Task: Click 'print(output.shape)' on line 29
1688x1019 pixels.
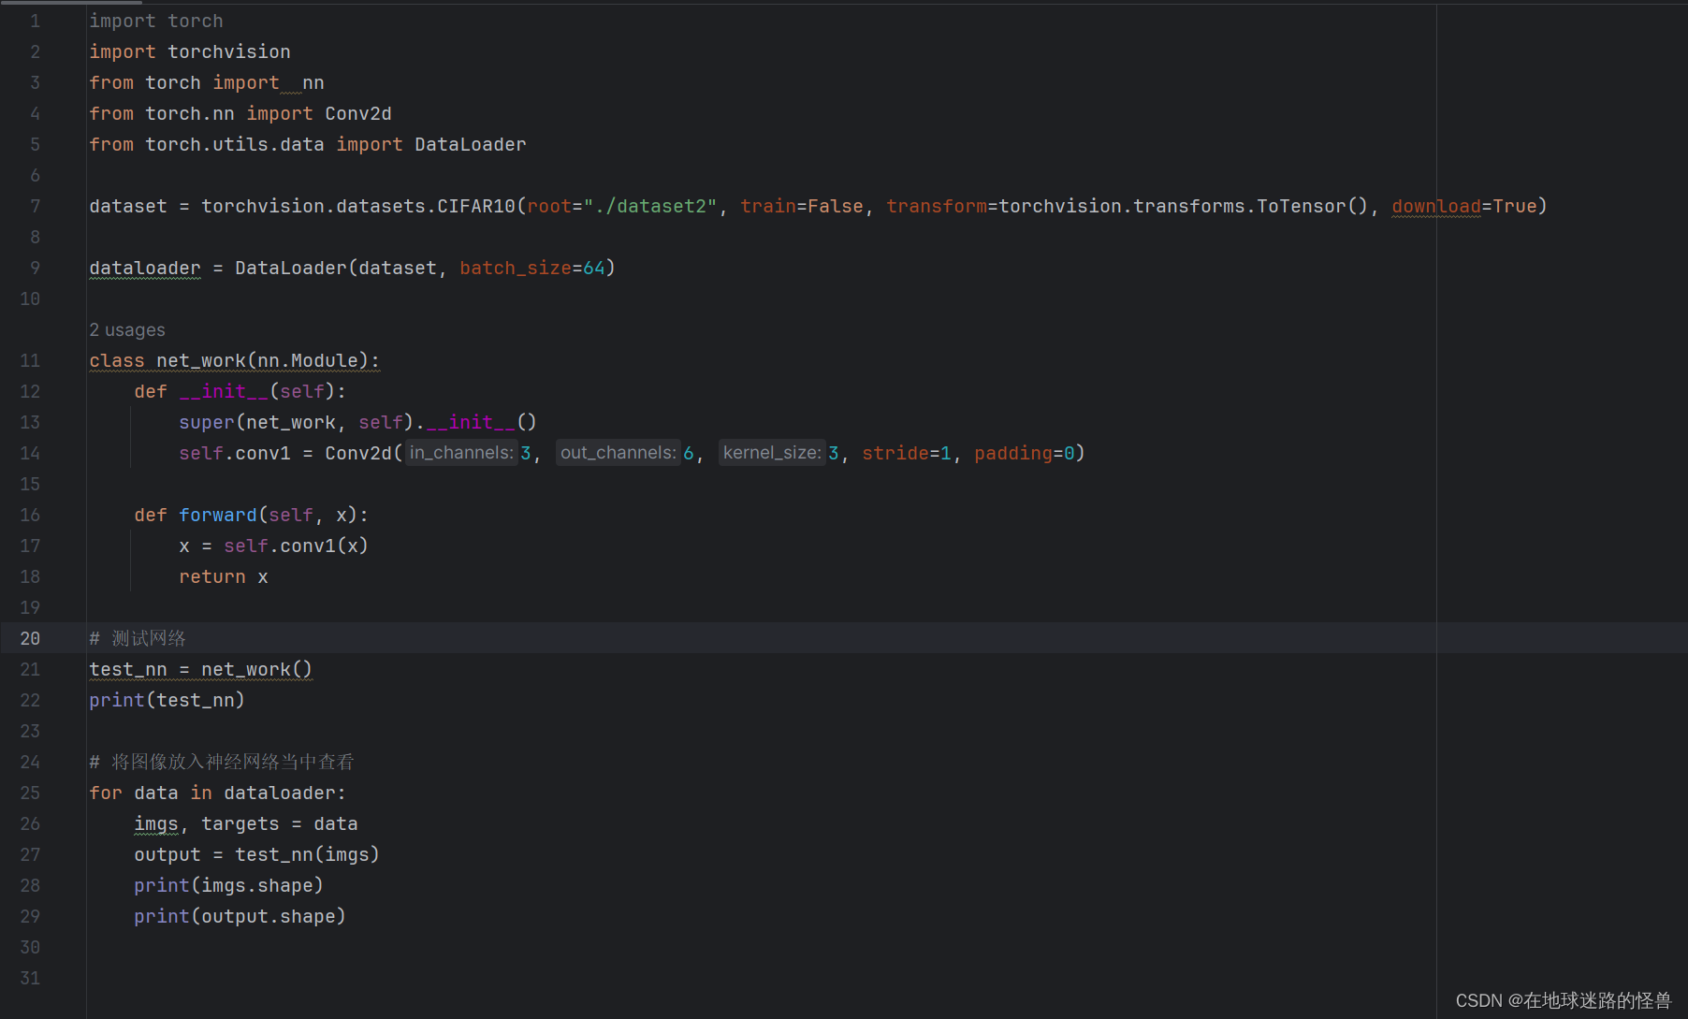Action: [240, 916]
